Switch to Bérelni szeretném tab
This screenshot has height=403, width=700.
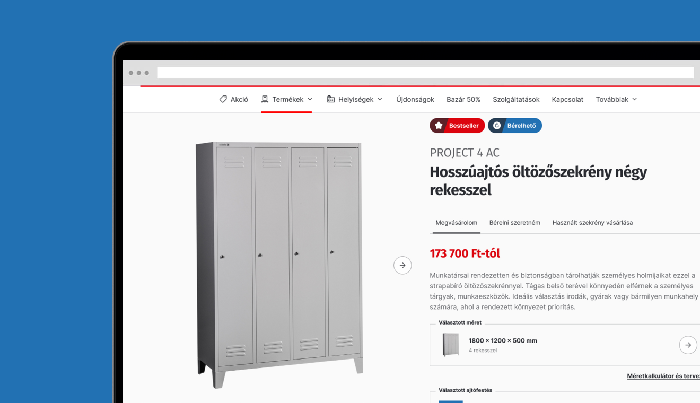515,223
